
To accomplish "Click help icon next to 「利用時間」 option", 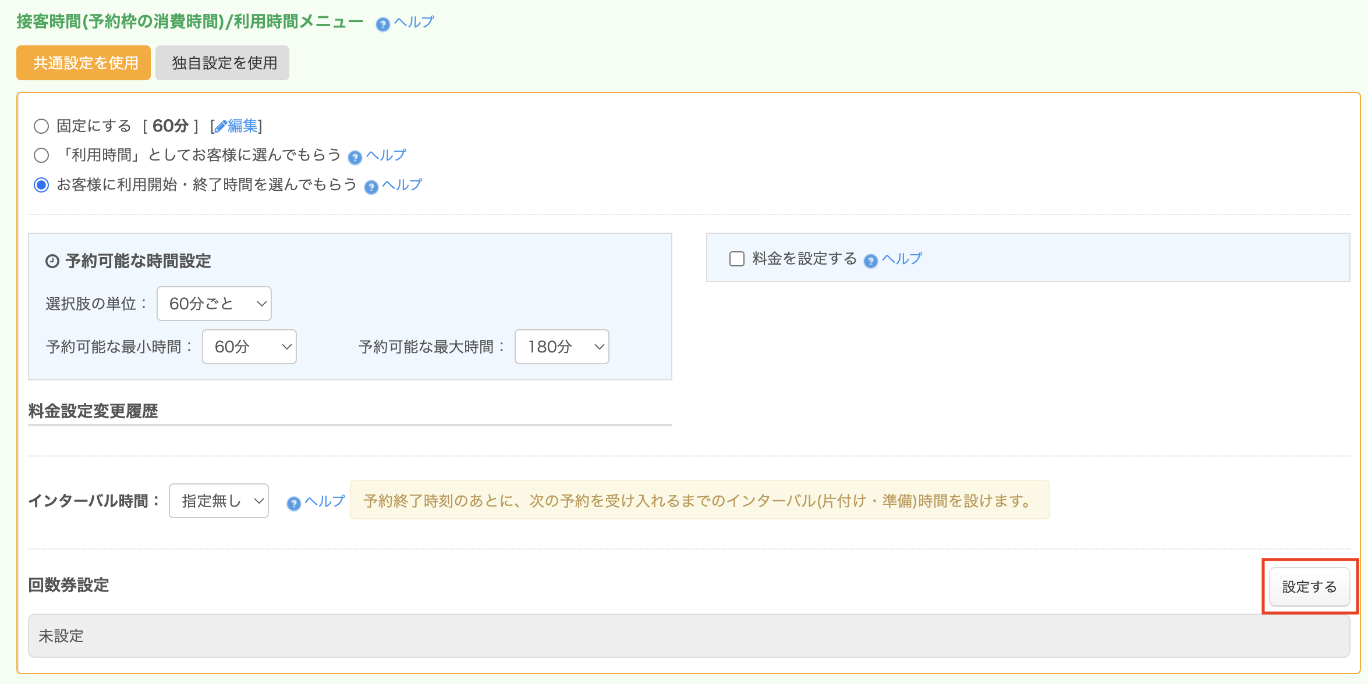I will pos(355,158).
